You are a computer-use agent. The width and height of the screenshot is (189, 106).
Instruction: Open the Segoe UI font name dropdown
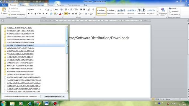(38, 9)
